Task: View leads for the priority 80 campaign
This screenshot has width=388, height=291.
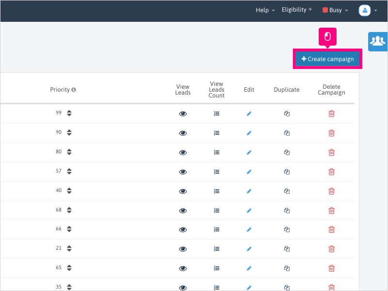Action: pos(183,152)
